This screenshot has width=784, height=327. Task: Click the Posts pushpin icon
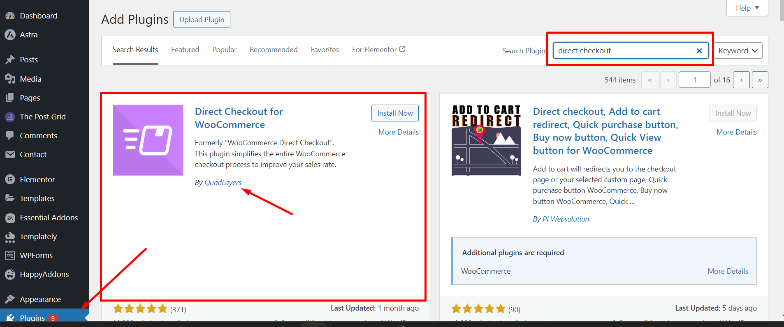(10, 60)
